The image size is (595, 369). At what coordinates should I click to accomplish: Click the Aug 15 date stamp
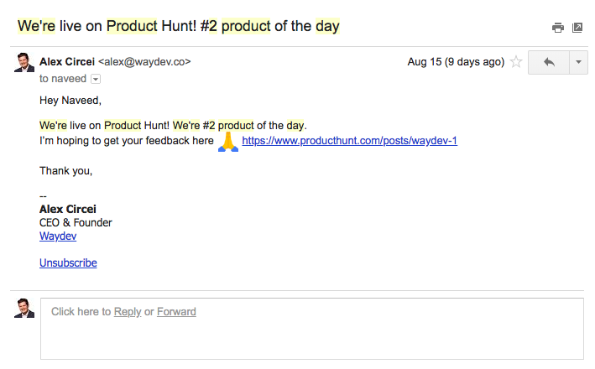pyautogui.click(x=456, y=62)
